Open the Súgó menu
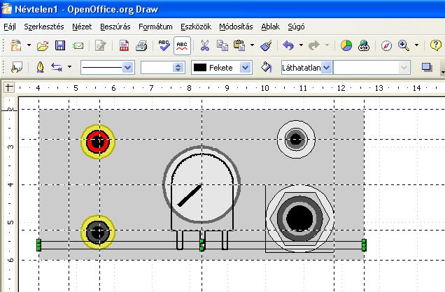 click(x=296, y=27)
